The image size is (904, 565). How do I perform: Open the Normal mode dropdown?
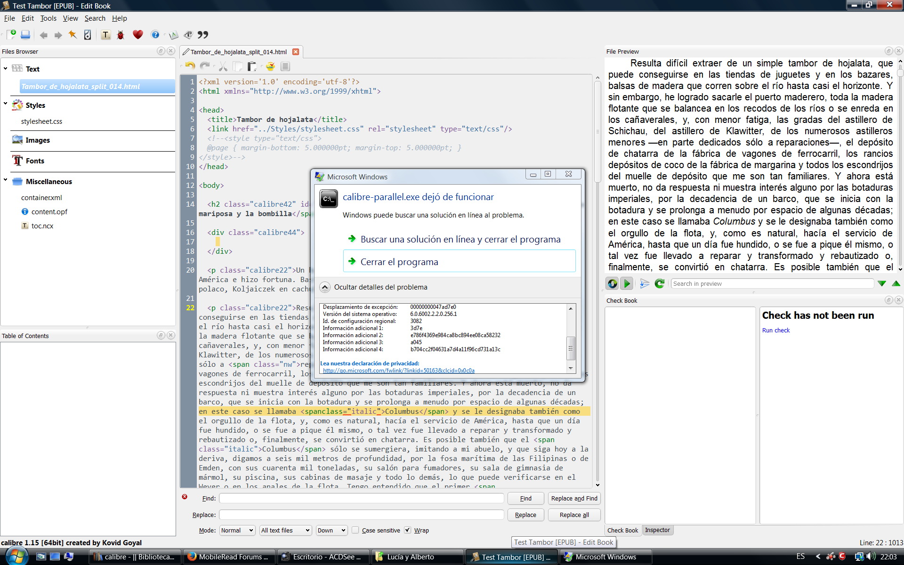(237, 530)
